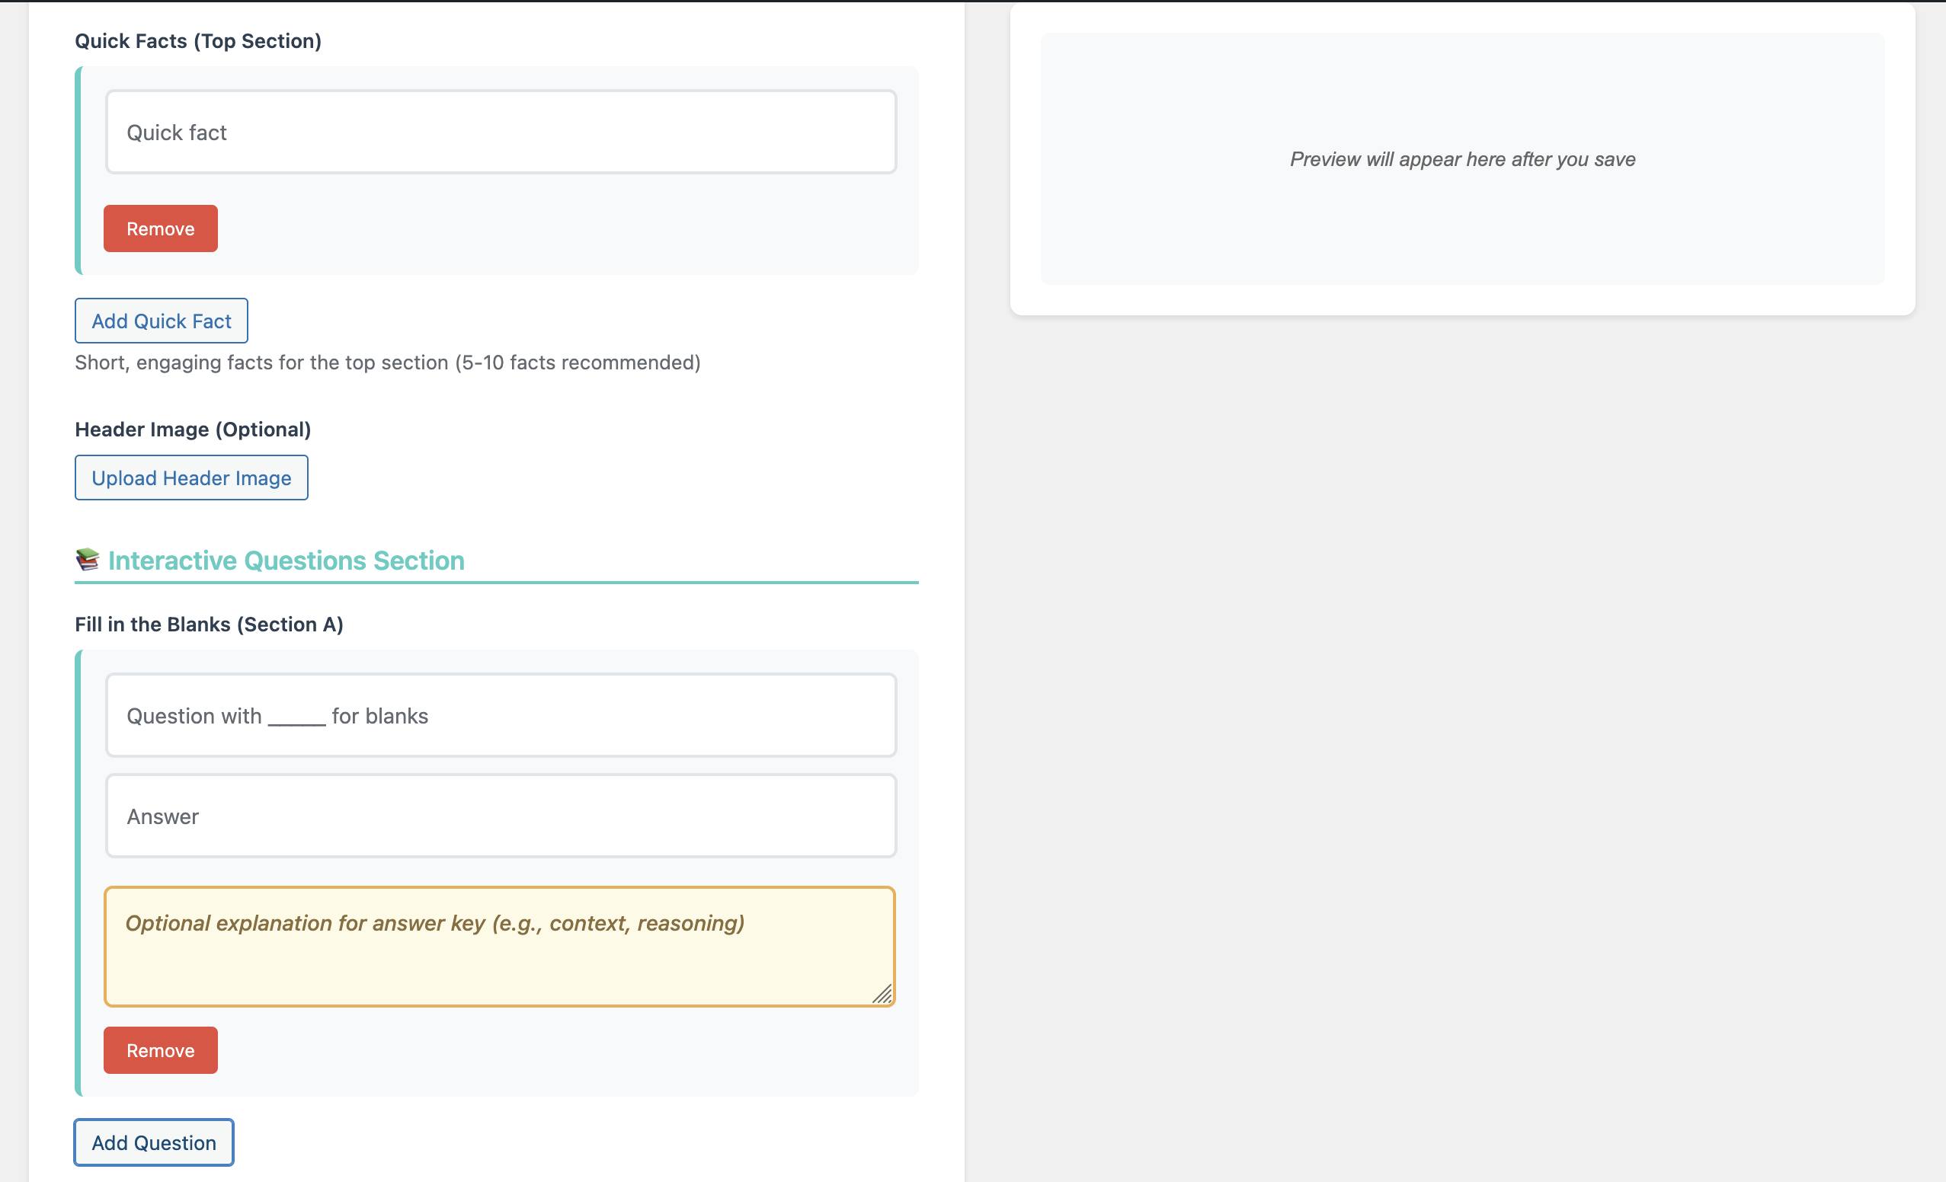Click the Quick fact input field
This screenshot has width=1946, height=1182.
501,132
